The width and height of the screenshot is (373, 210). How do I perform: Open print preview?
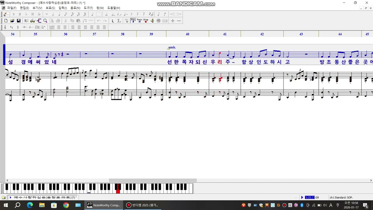(x=52, y=21)
